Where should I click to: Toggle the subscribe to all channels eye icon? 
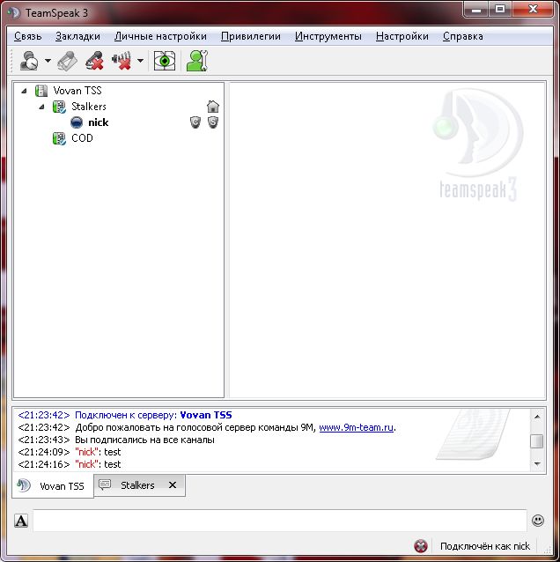click(165, 61)
